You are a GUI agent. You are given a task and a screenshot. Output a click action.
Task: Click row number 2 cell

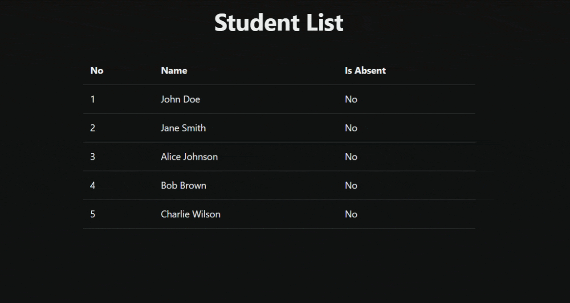pyautogui.click(x=93, y=128)
